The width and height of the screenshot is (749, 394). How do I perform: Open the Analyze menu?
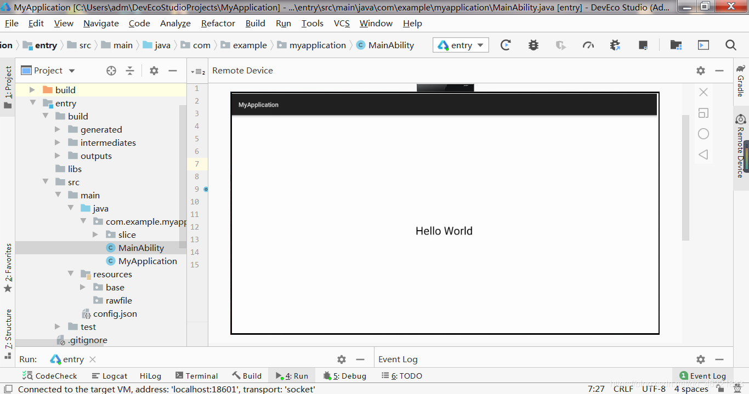coord(175,23)
